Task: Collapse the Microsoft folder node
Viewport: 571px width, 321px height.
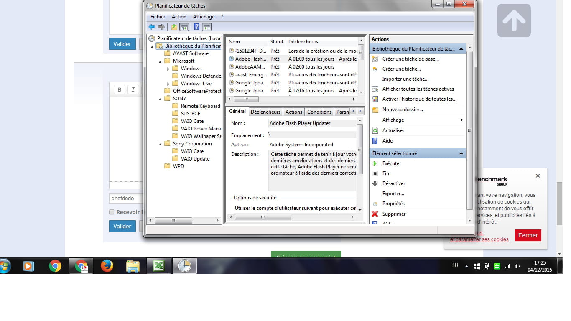Action: pos(161,61)
